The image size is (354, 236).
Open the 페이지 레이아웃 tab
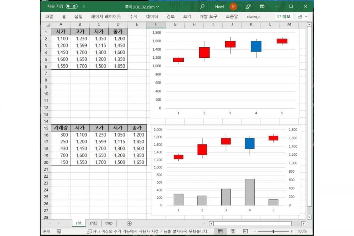tap(106, 17)
